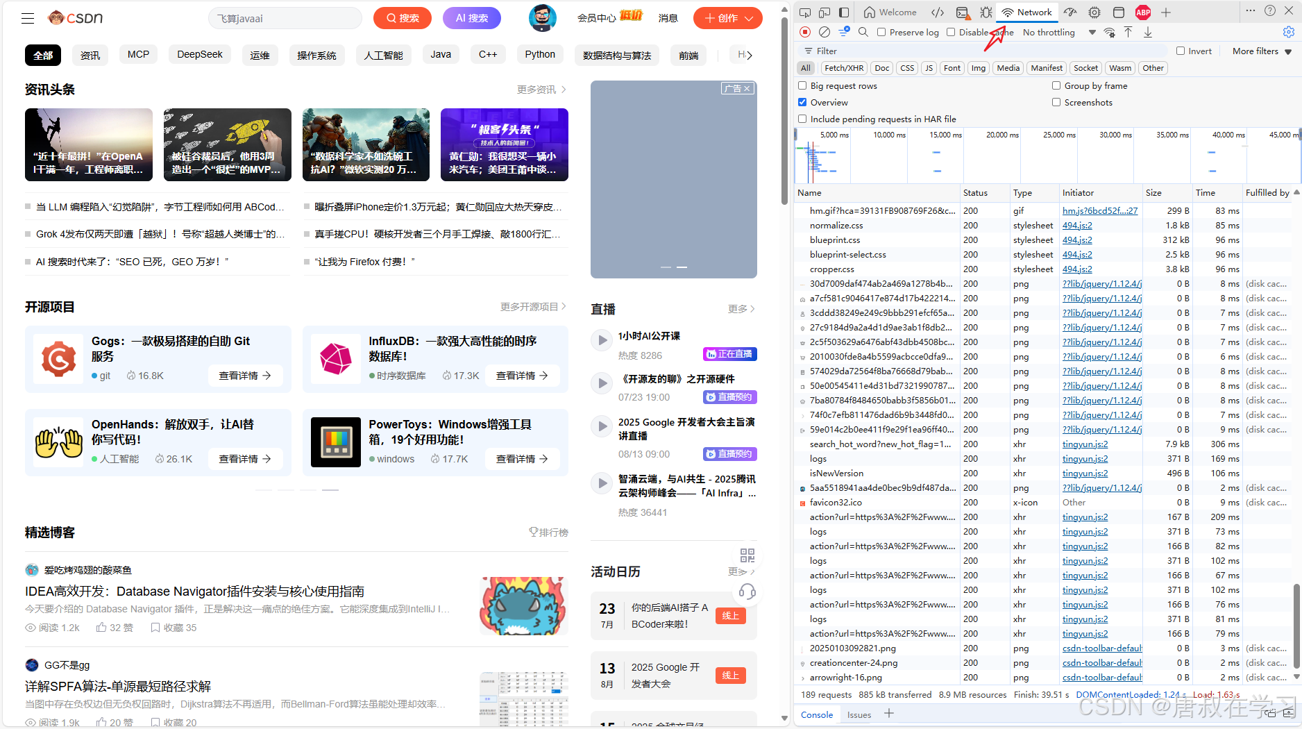Screen dimensions: 1302x729
Task: Stop recording network log red button
Action: click(x=805, y=32)
